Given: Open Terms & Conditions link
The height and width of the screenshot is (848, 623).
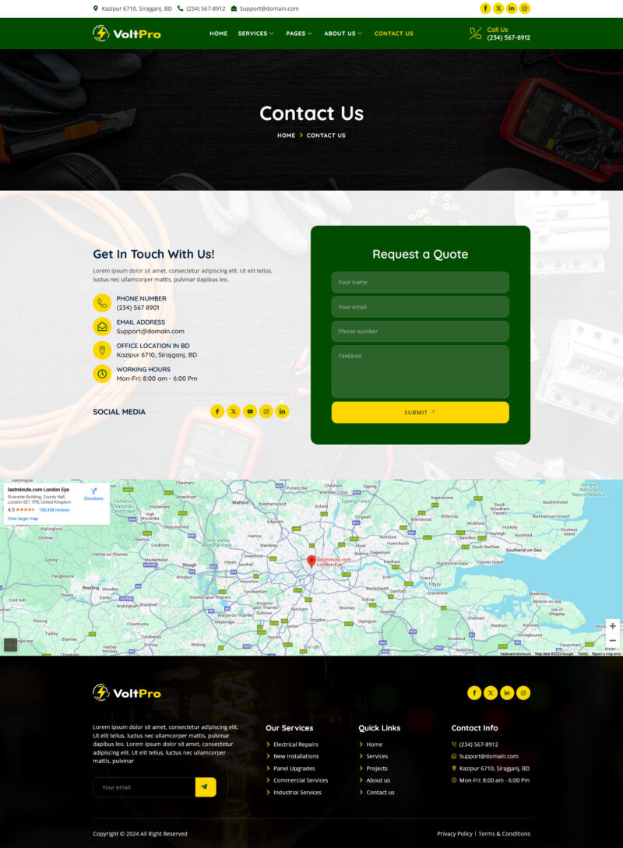Looking at the screenshot, I should tap(504, 833).
